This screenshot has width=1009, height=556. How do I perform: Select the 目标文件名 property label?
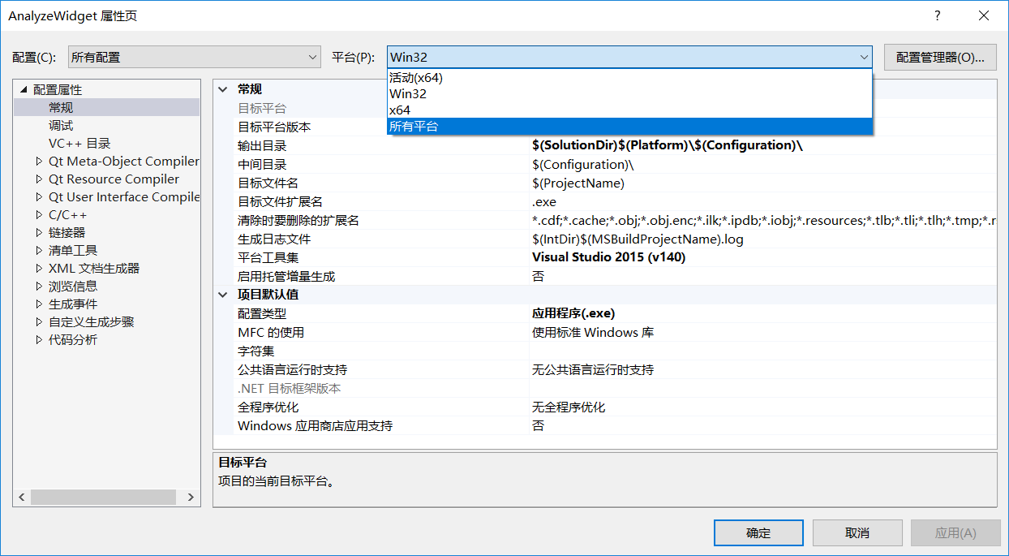click(x=268, y=183)
